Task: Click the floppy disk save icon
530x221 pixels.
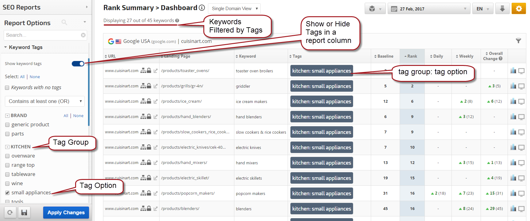Action: pos(24,212)
